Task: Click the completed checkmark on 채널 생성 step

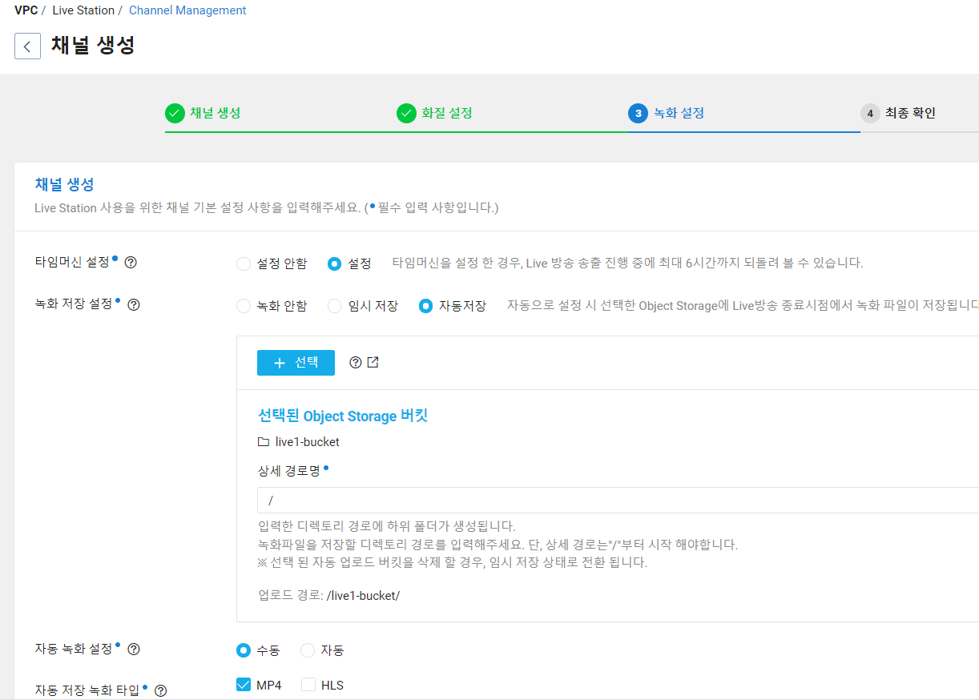Action: [175, 113]
